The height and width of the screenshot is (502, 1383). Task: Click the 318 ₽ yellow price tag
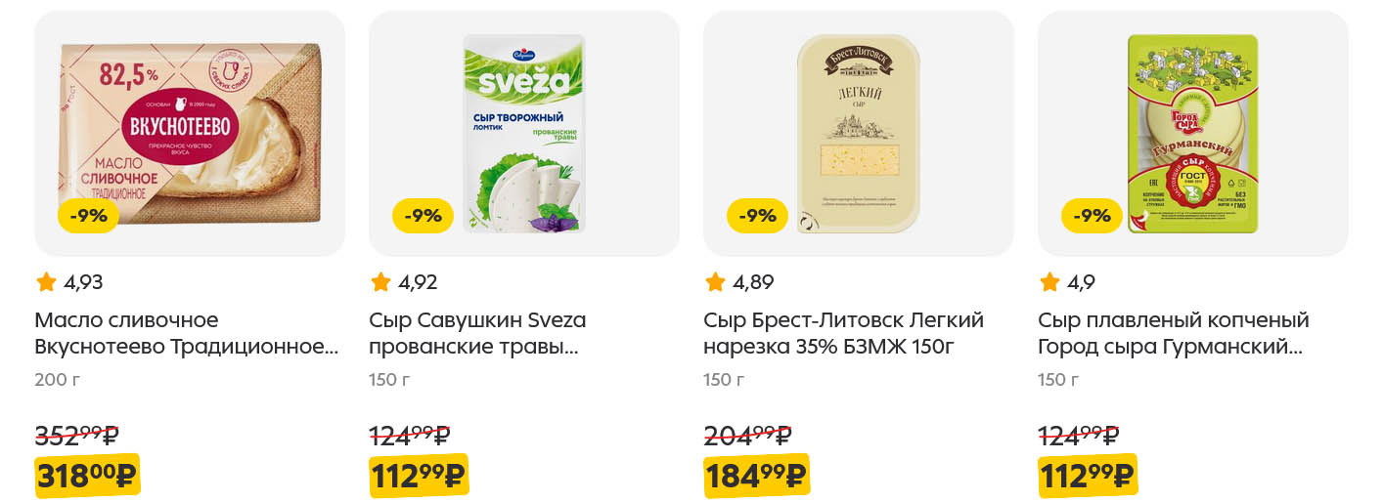tap(87, 476)
